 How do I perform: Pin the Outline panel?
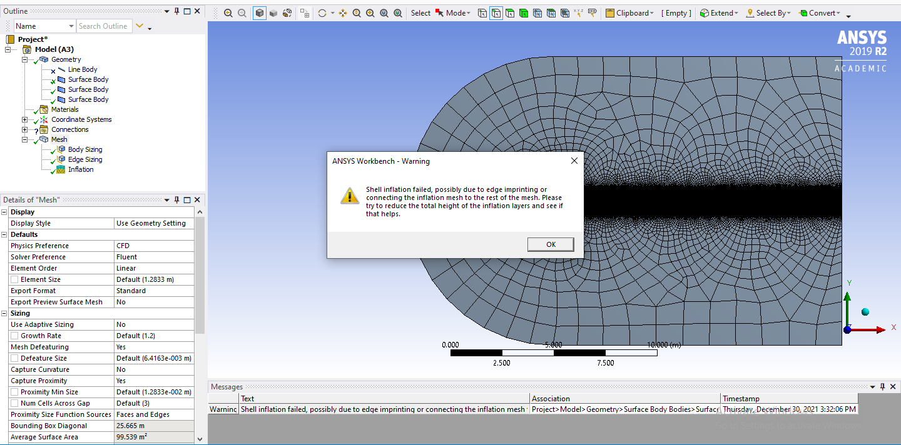[x=176, y=11]
